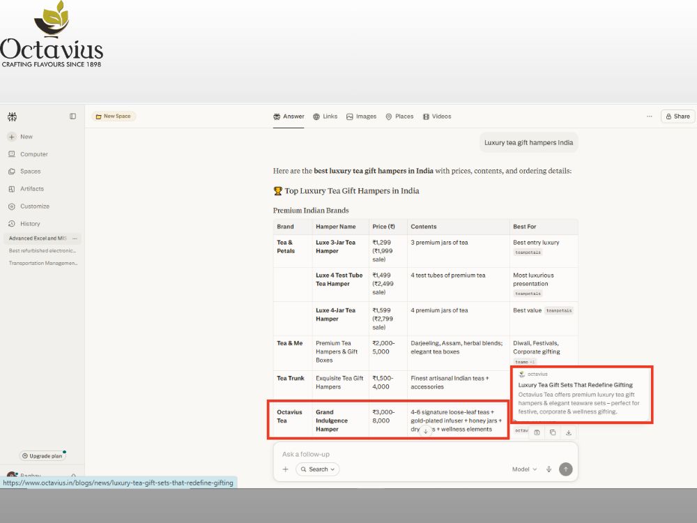Image resolution: width=697 pixels, height=523 pixels.
Task: Switch to the Answer tab
Action: (289, 116)
